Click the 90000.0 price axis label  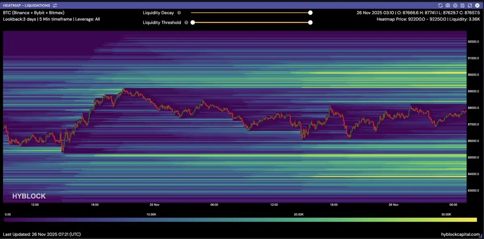473,75
